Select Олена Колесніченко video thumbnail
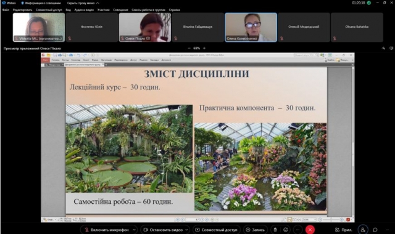The width and height of the screenshot is (395, 234). (x=251, y=27)
